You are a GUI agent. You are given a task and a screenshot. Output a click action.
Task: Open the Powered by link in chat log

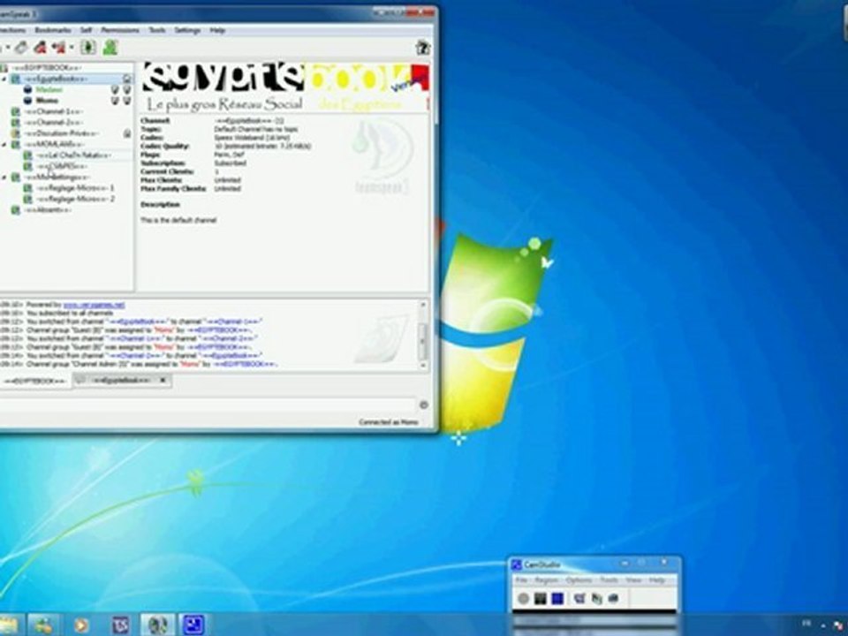[x=94, y=305]
